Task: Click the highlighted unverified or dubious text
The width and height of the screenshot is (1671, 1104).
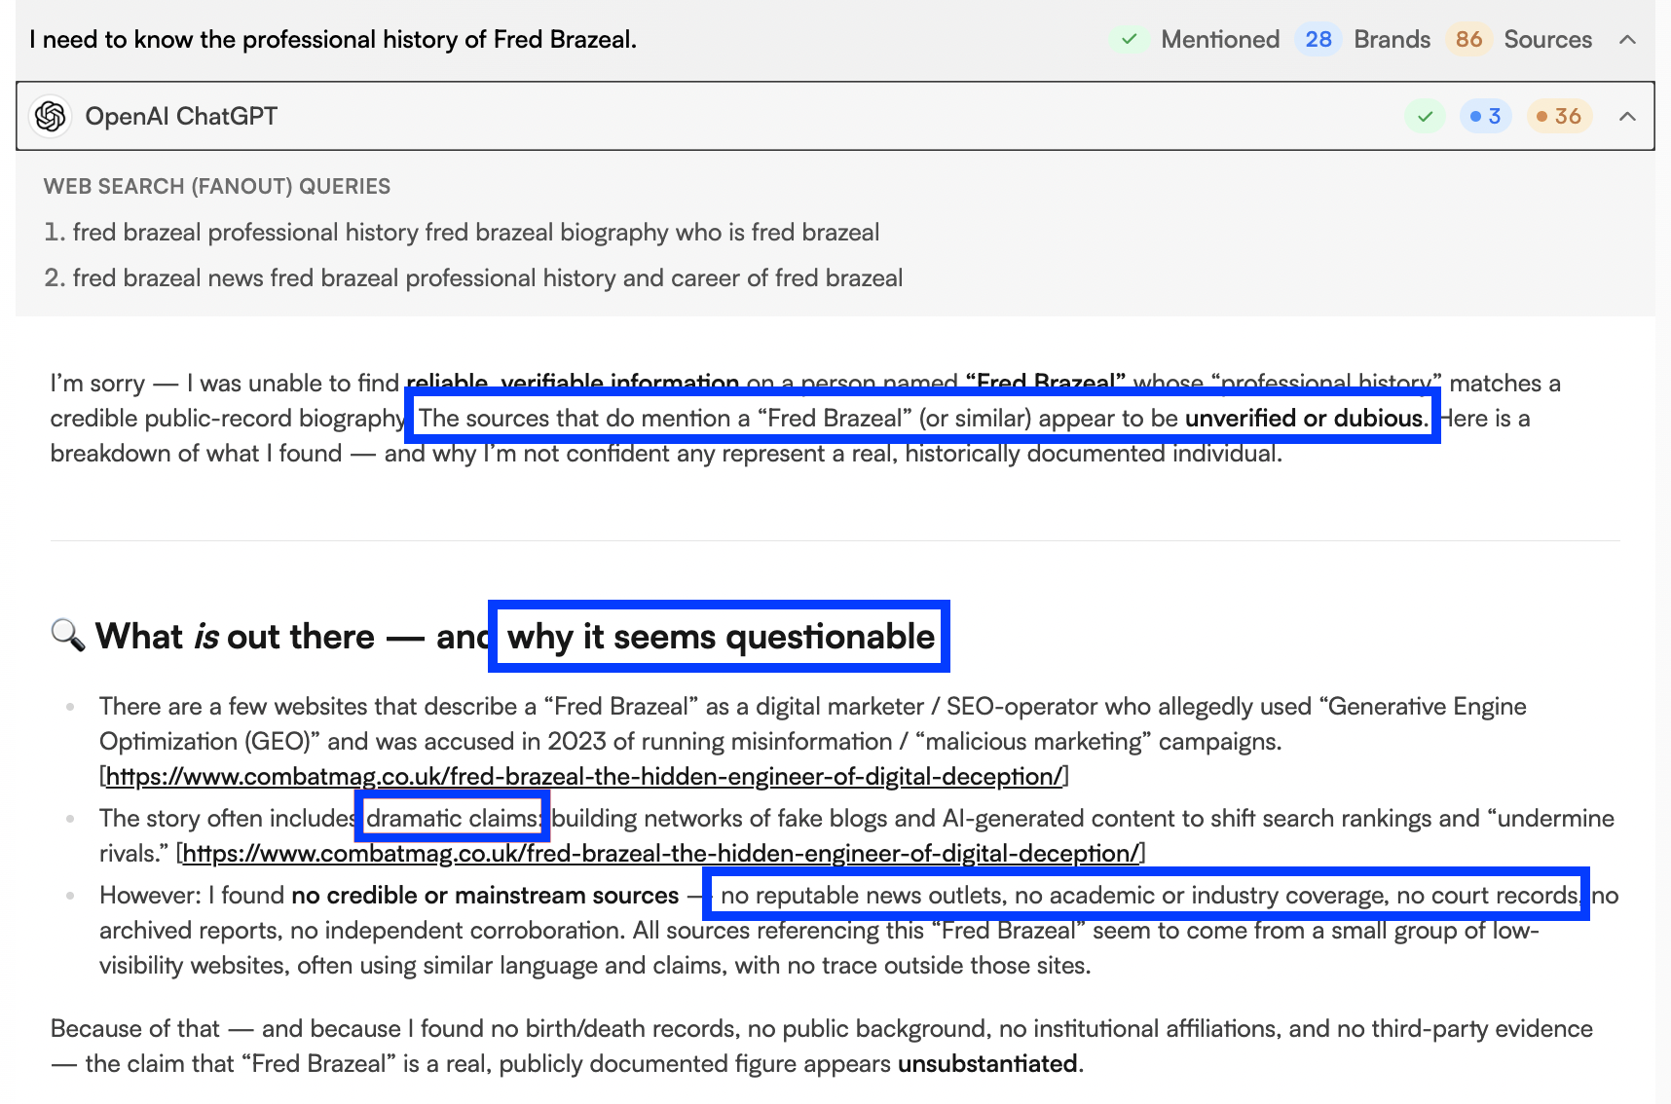Action: click(1306, 418)
